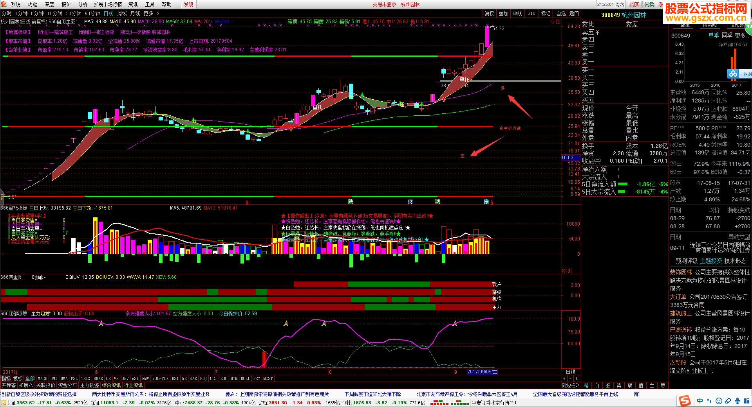
Task: Open the 模板 template tab
Action: click(x=18, y=378)
